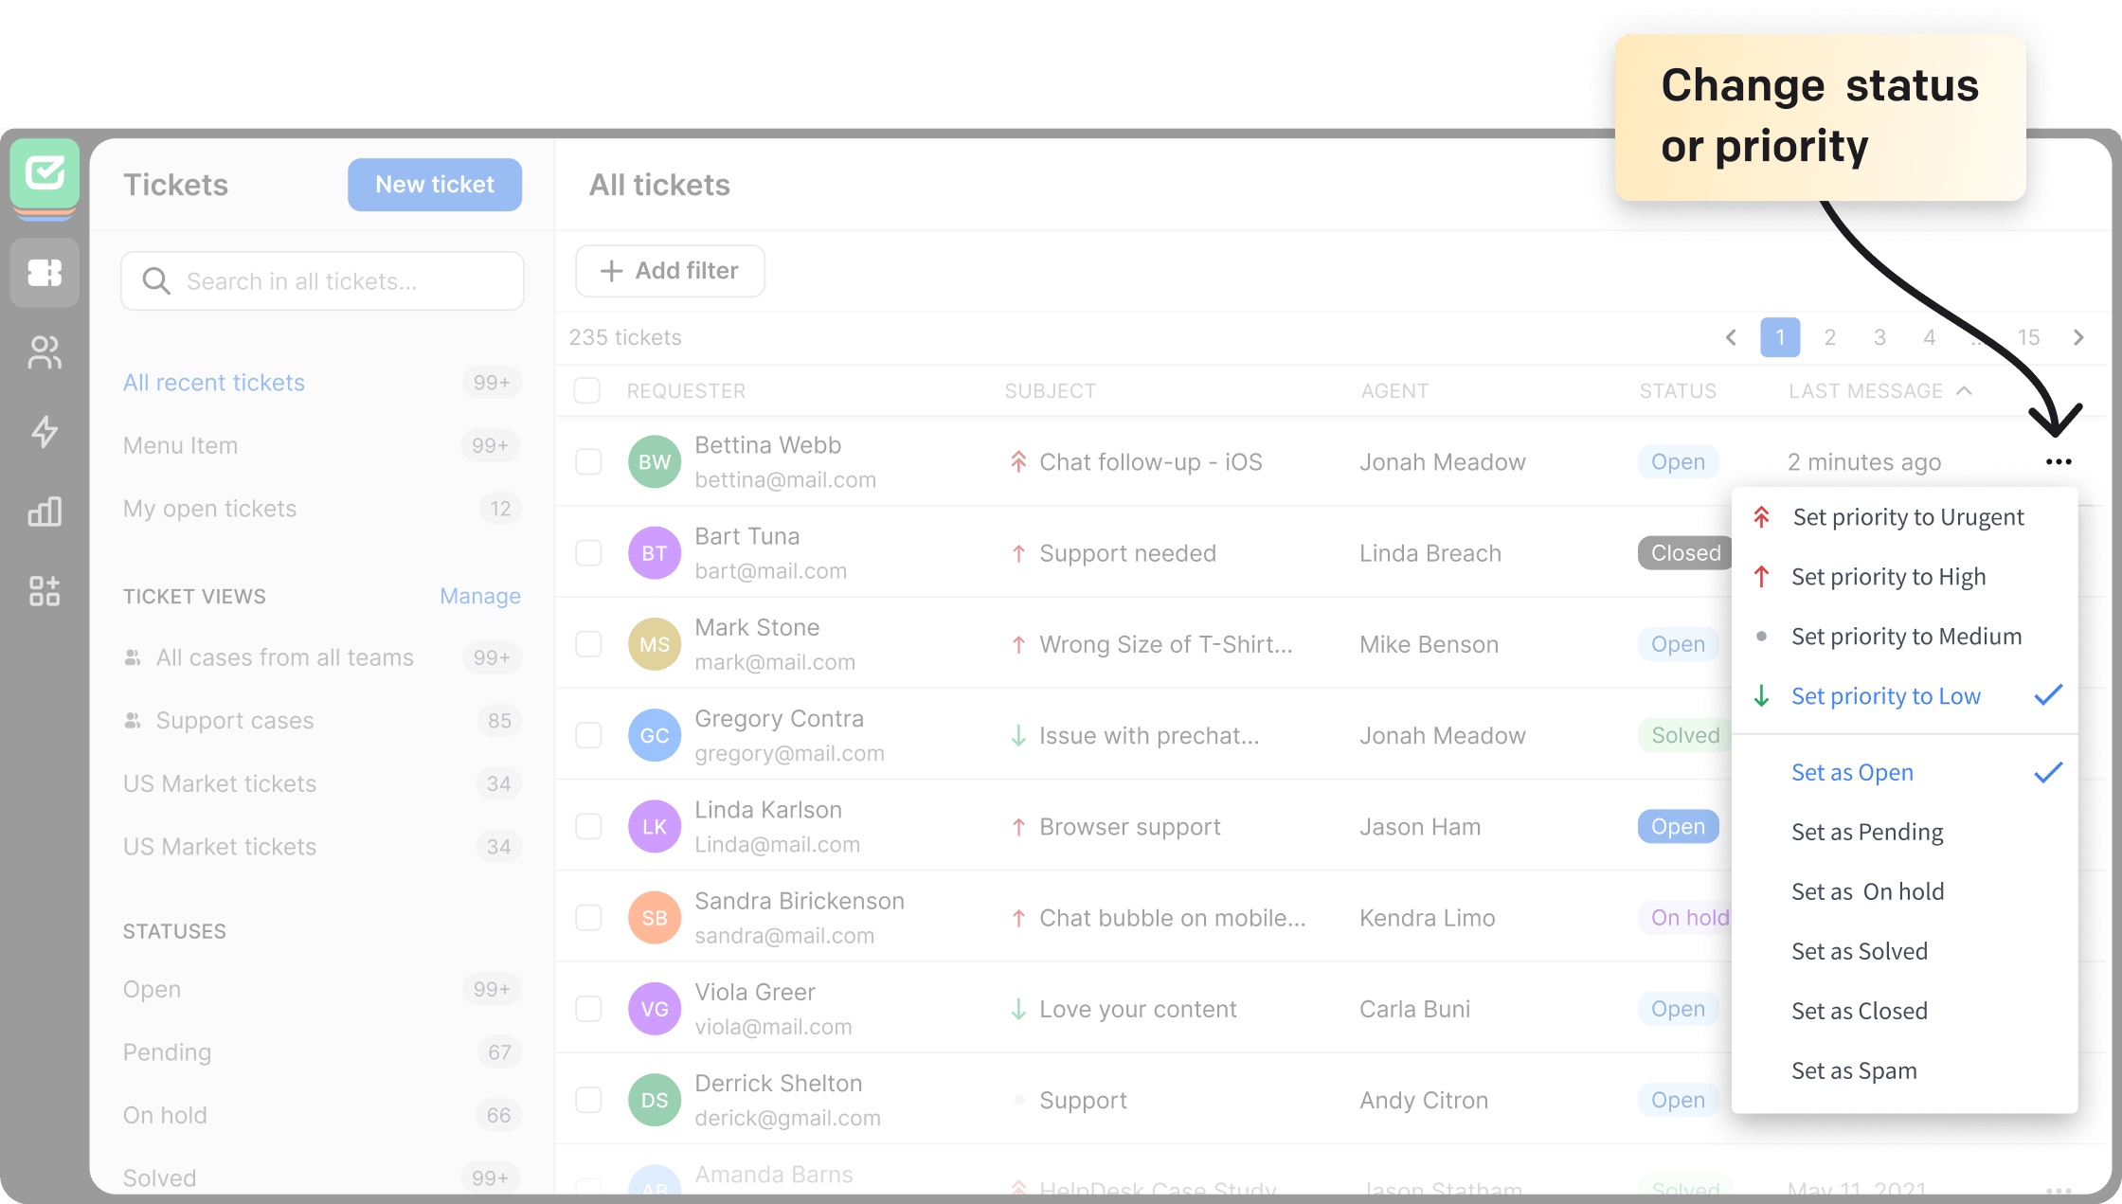Expand to page 2 of ticket results
2122x1204 pixels.
point(1829,335)
